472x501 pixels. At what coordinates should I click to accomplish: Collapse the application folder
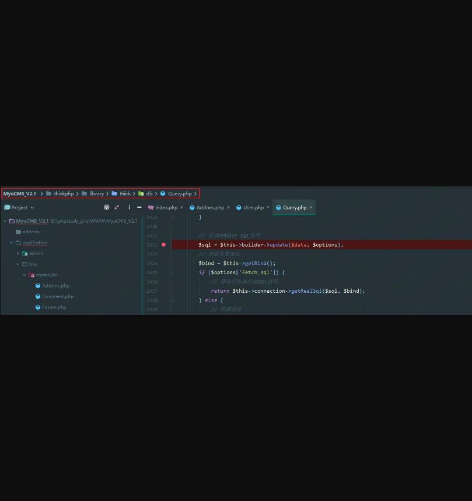11,243
